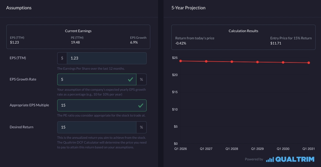Screen dimensions: 321x167
Task: Click the EPS (TTM) input field
Action: coord(107,58)
